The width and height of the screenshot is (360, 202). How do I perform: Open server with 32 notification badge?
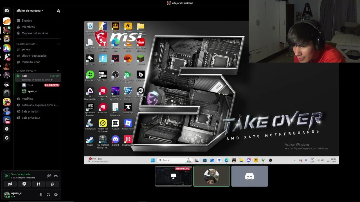tap(7, 102)
